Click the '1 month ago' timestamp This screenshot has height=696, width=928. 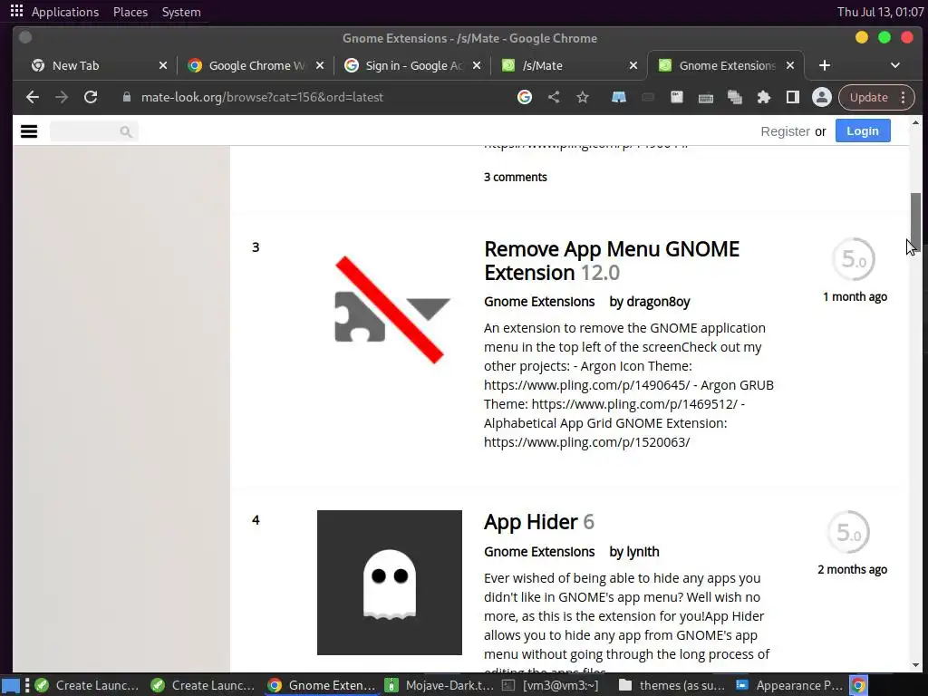[855, 296]
